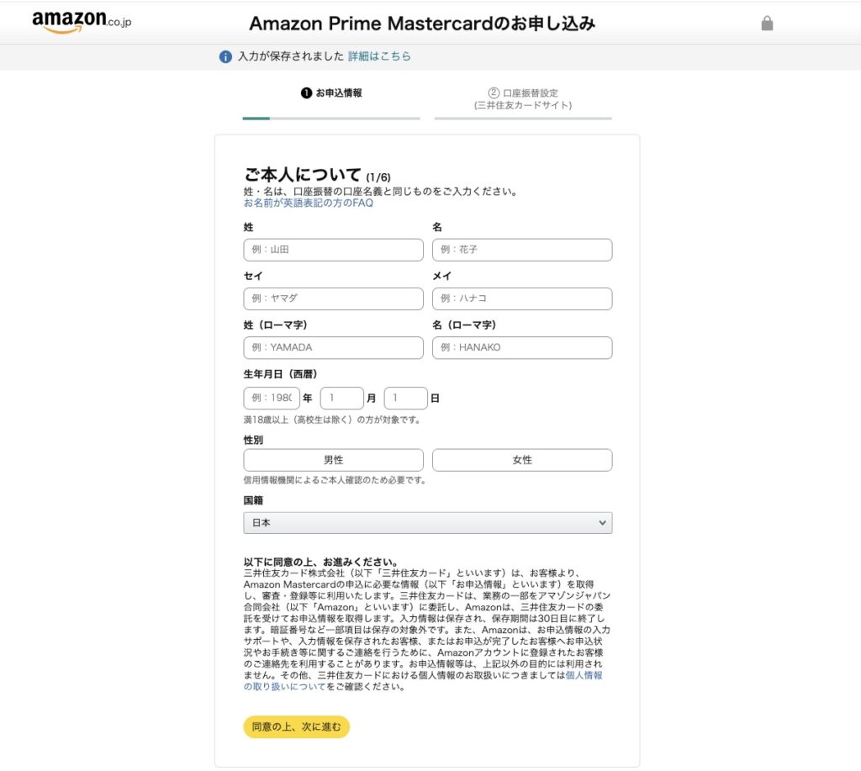Focus the 姓 last name field
The height and width of the screenshot is (771, 861).
[x=333, y=250]
